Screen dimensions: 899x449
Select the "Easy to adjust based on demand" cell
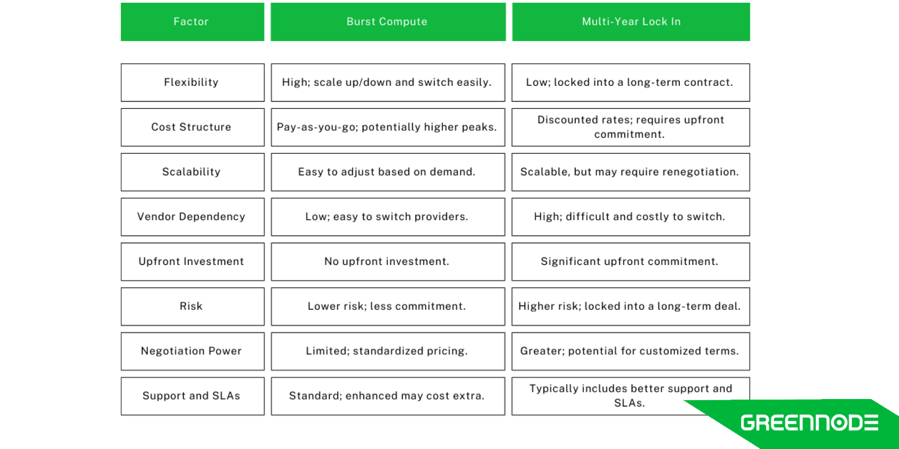[388, 172]
